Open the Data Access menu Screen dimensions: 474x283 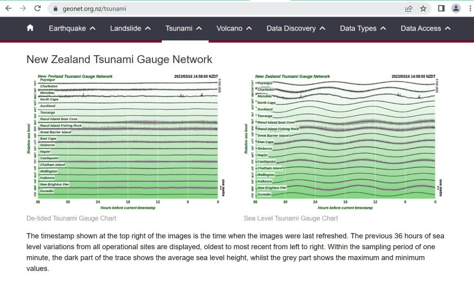(425, 28)
